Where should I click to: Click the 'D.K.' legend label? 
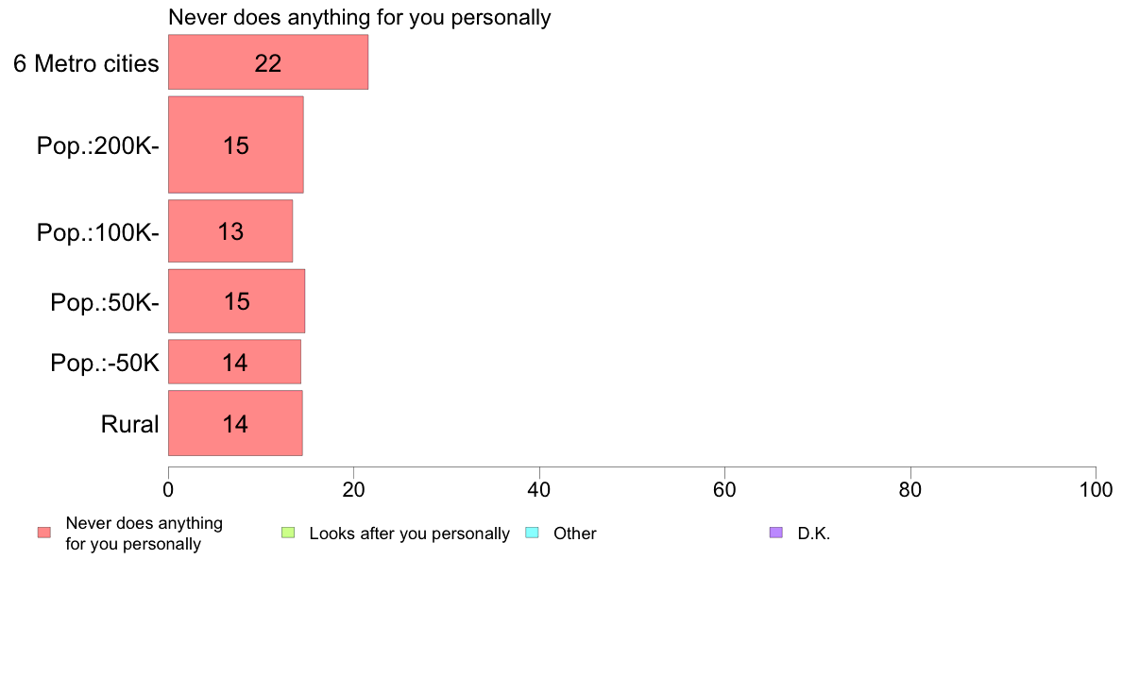[813, 534]
